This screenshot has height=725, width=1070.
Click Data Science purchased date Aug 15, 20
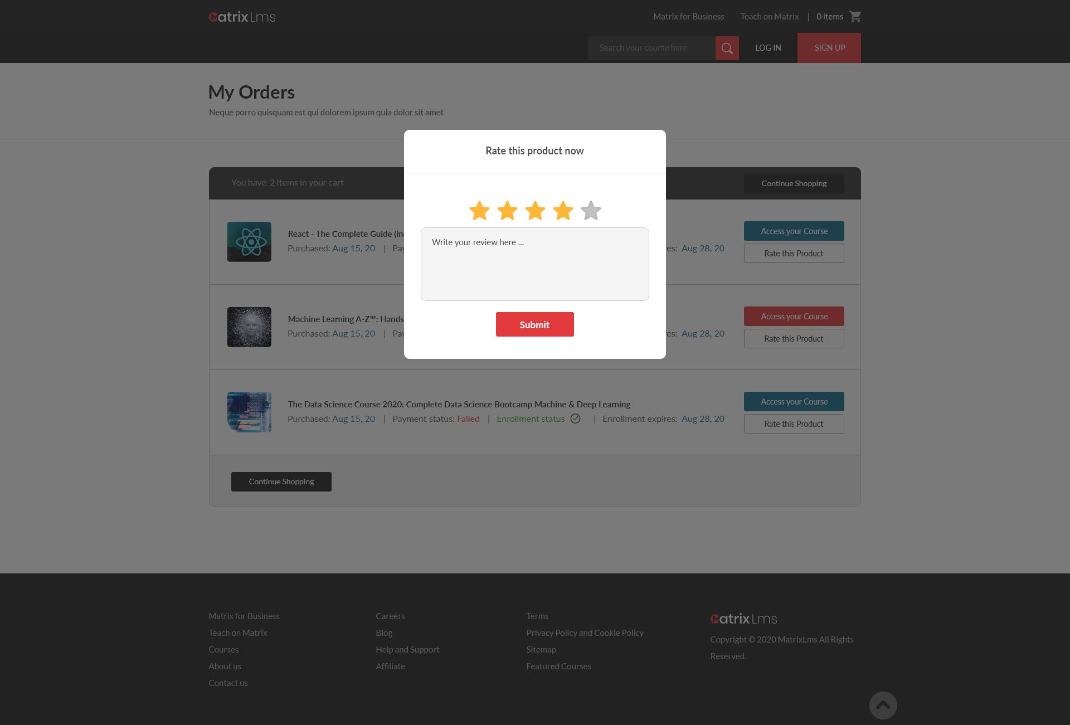click(354, 419)
